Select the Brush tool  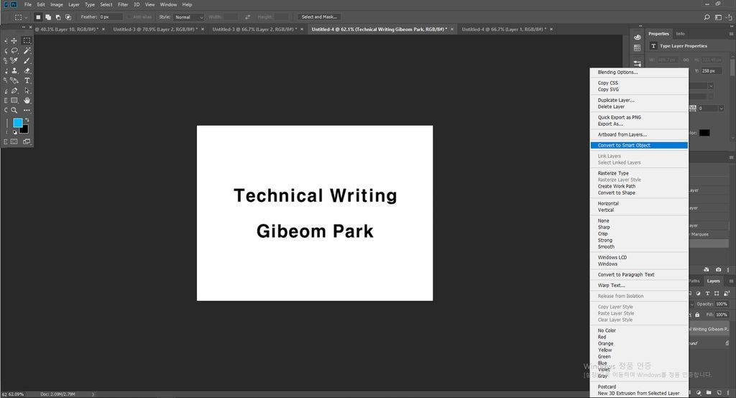(x=27, y=60)
